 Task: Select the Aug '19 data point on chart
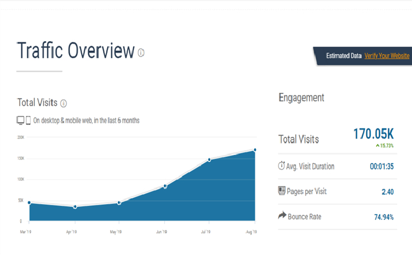[255, 150]
